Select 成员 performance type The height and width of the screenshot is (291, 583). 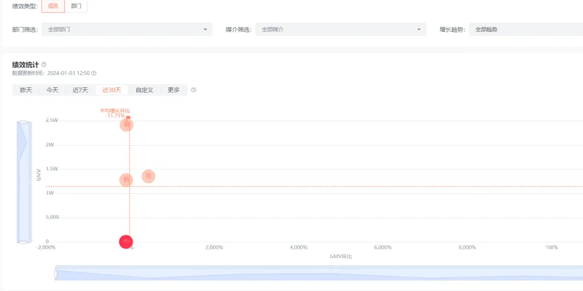pos(53,6)
